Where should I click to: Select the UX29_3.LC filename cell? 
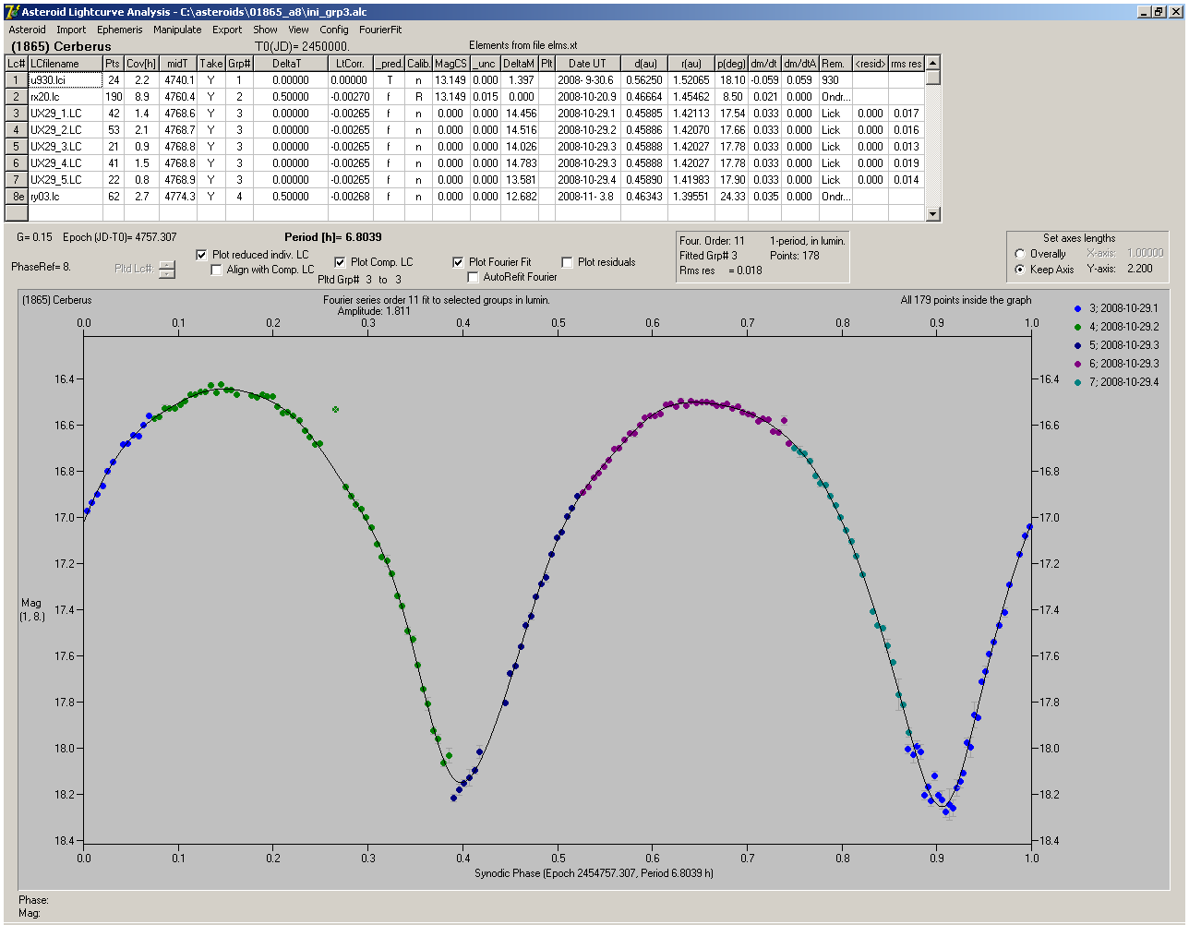65,147
